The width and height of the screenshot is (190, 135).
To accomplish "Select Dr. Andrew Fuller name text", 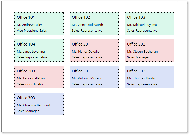I will tap(29, 25).
